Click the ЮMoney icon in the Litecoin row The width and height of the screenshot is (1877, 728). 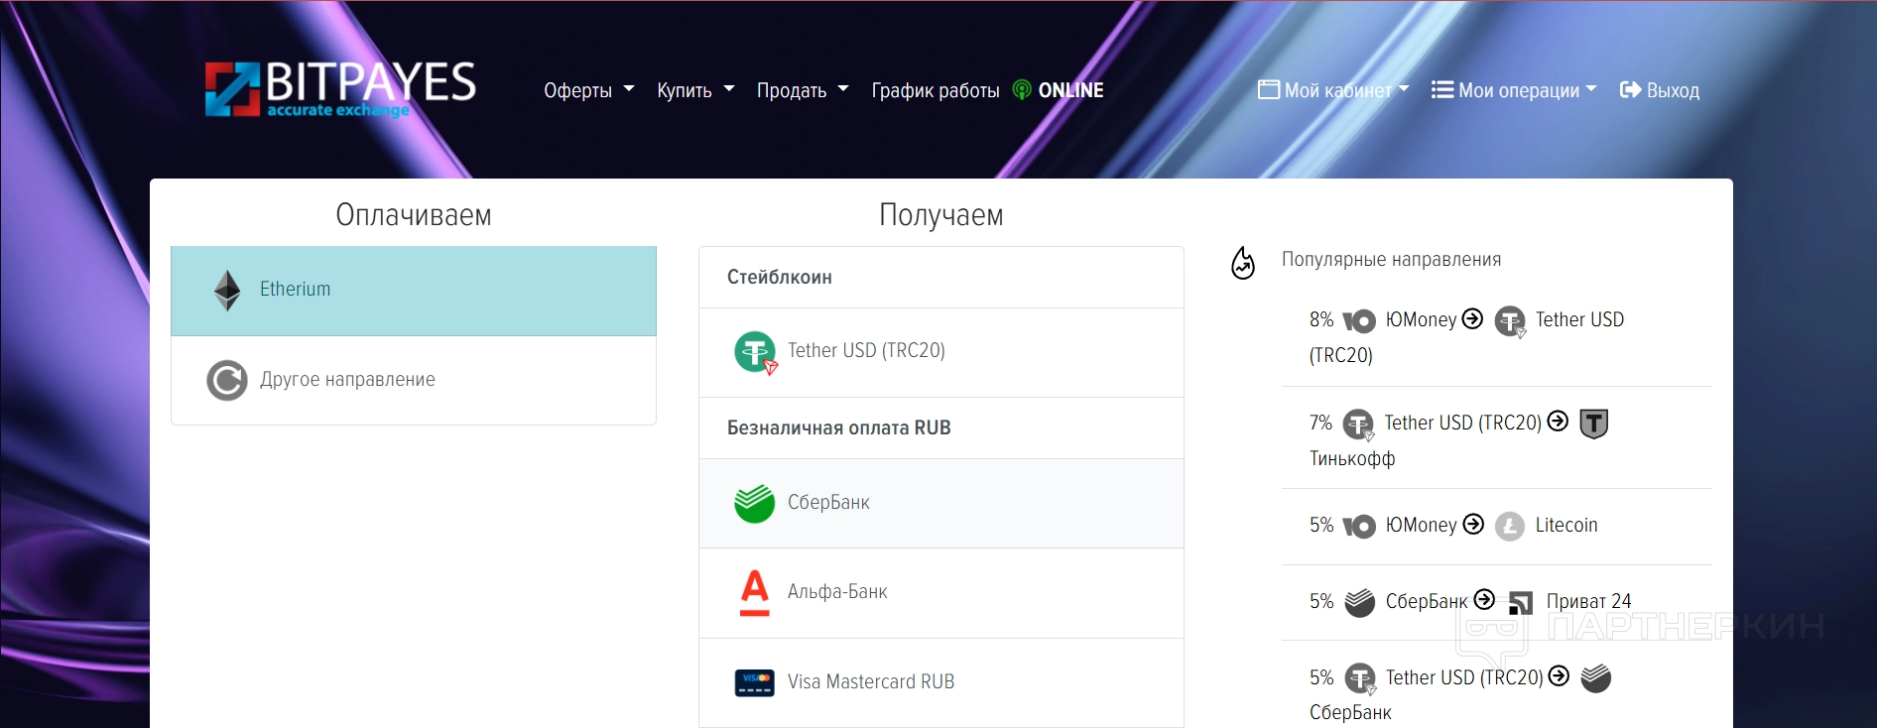pyautogui.click(x=1359, y=526)
